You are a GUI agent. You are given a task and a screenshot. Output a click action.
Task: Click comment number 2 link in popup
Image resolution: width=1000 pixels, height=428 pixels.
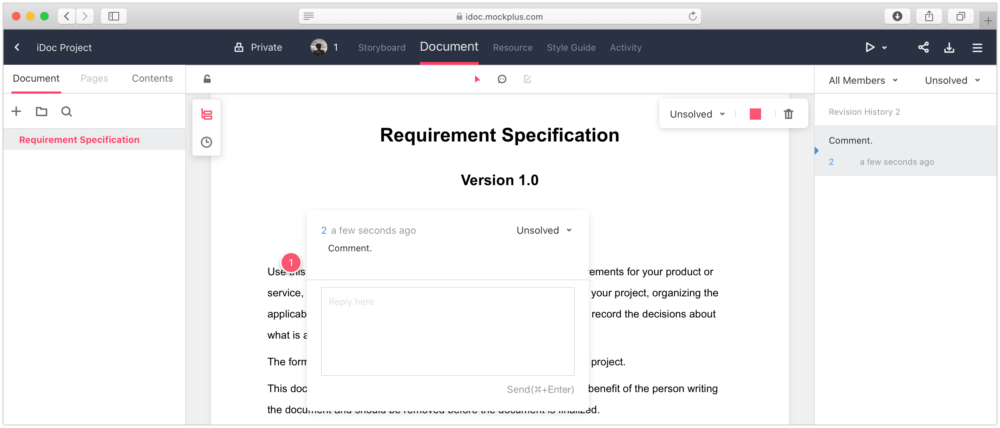pyautogui.click(x=324, y=230)
